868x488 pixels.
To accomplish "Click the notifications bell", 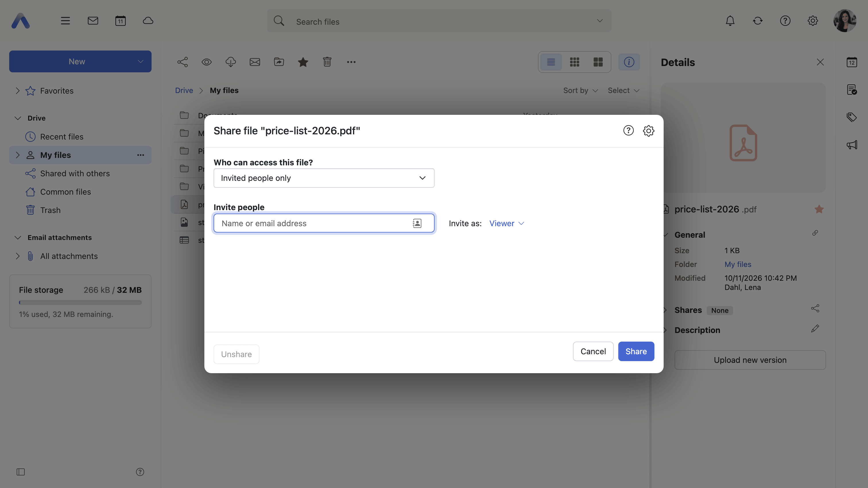I will pyautogui.click(x=730, y=21).
